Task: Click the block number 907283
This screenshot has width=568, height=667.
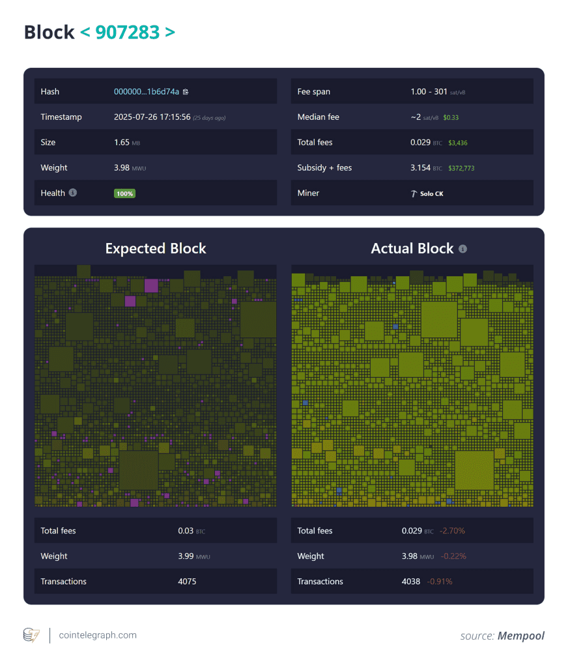Action: [127, 33]
